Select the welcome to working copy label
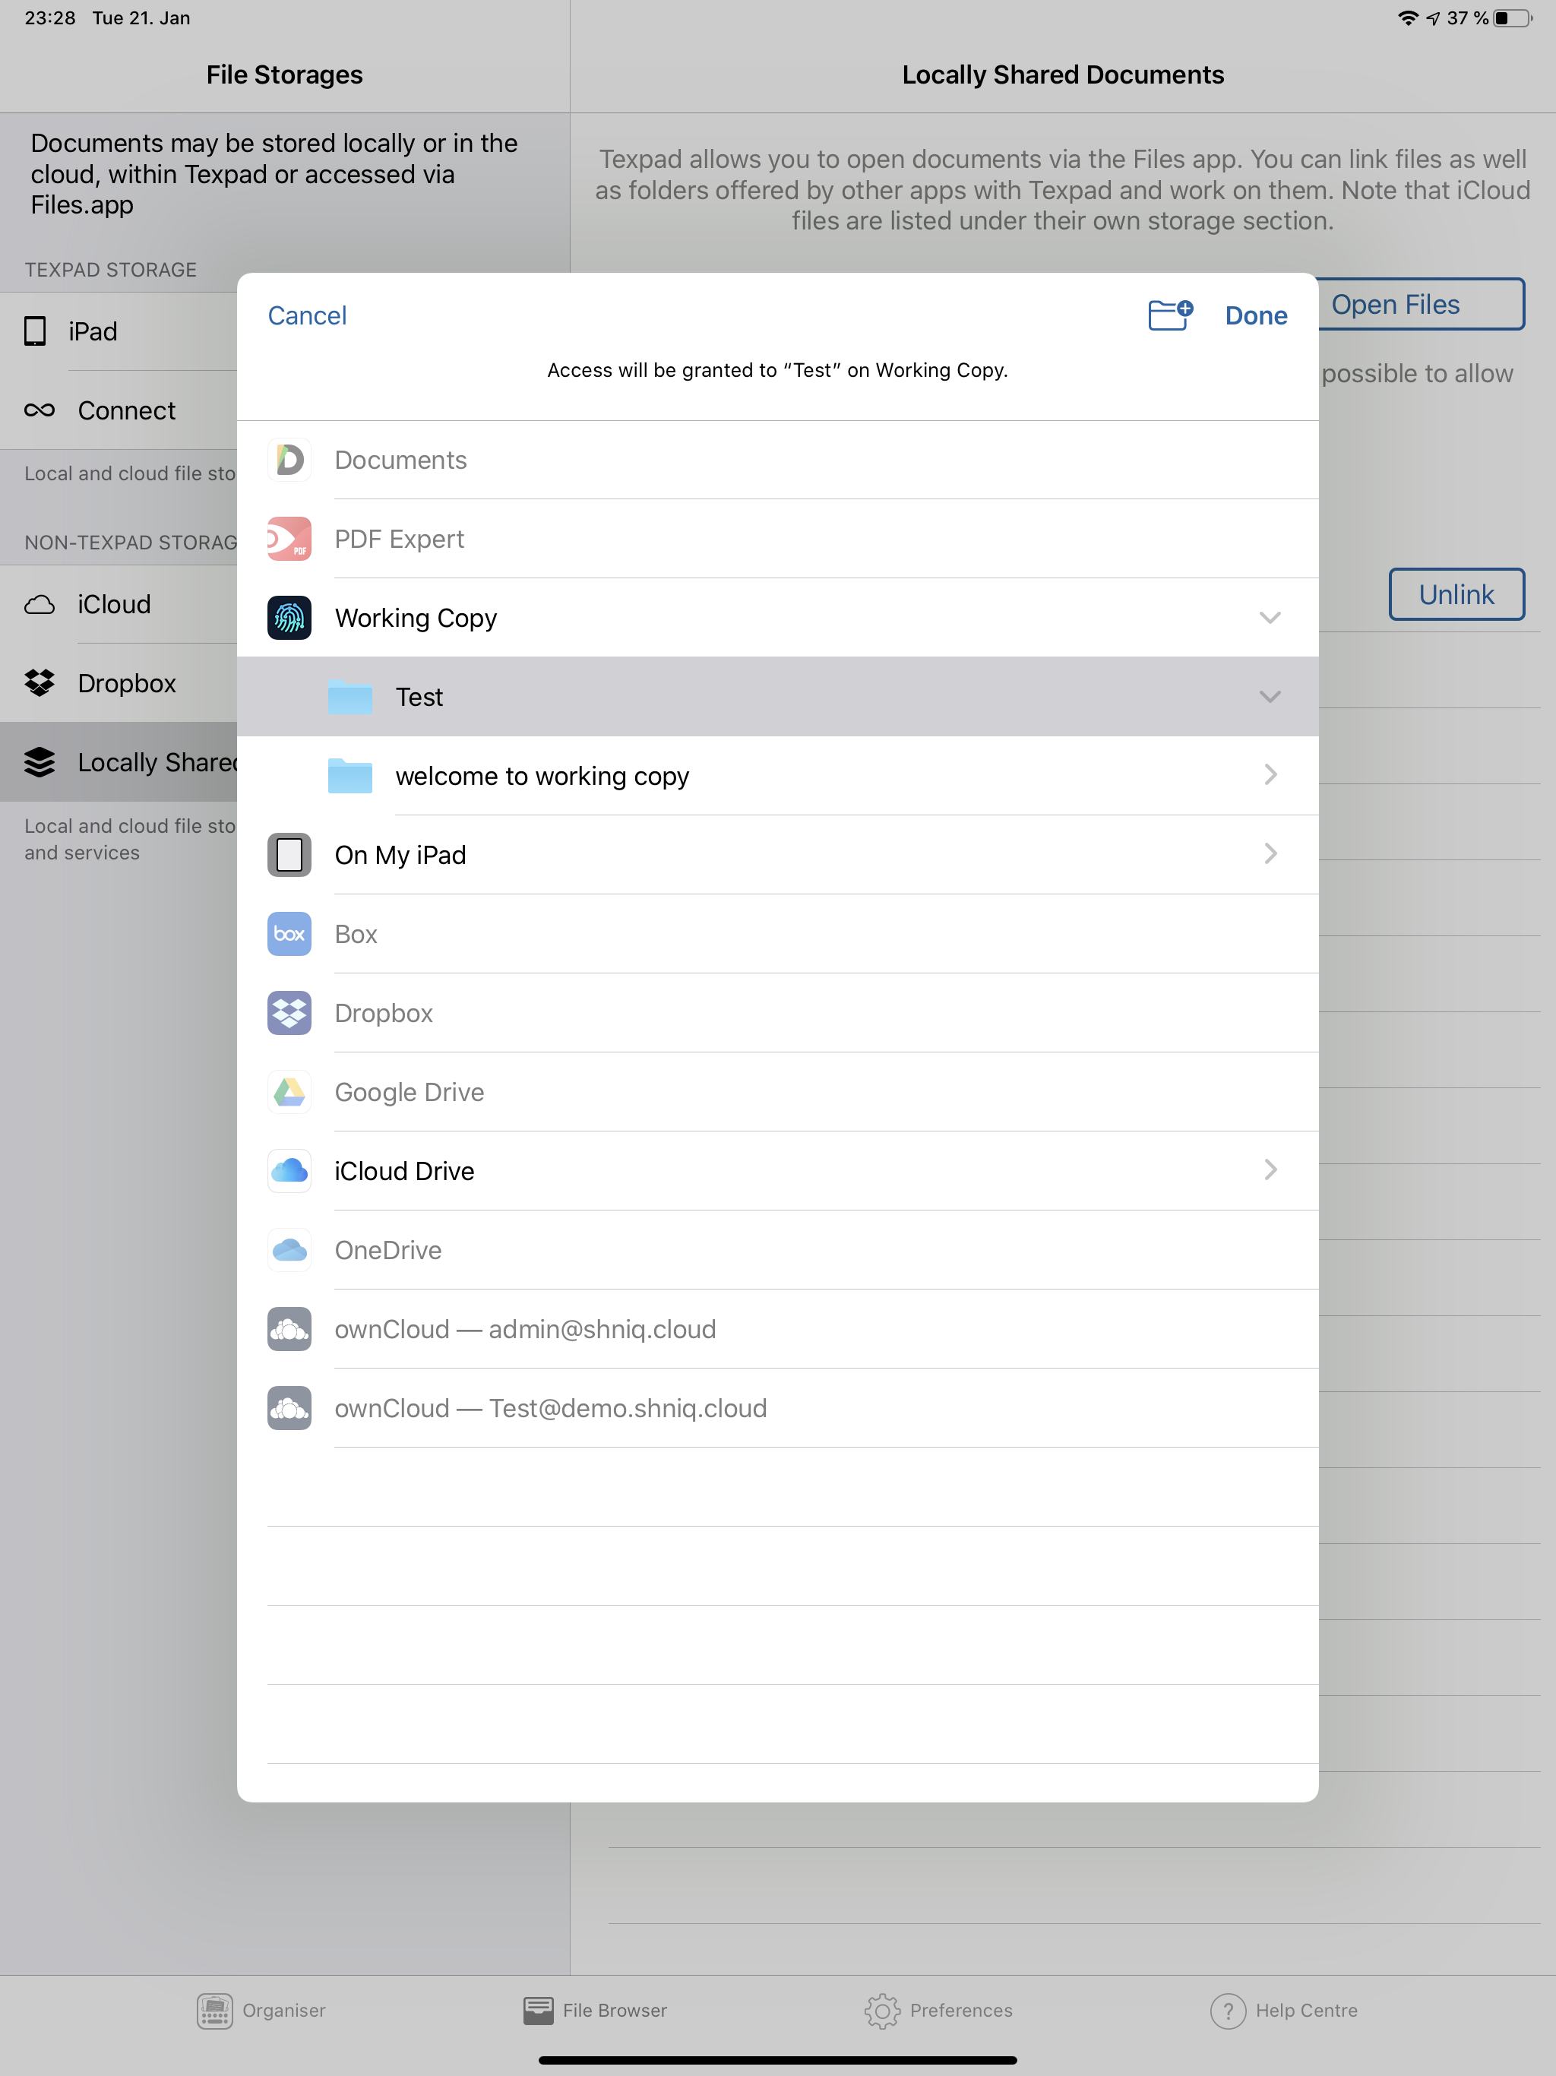The width and height of the screenshot is (1556, 2076). click(542, 776)
